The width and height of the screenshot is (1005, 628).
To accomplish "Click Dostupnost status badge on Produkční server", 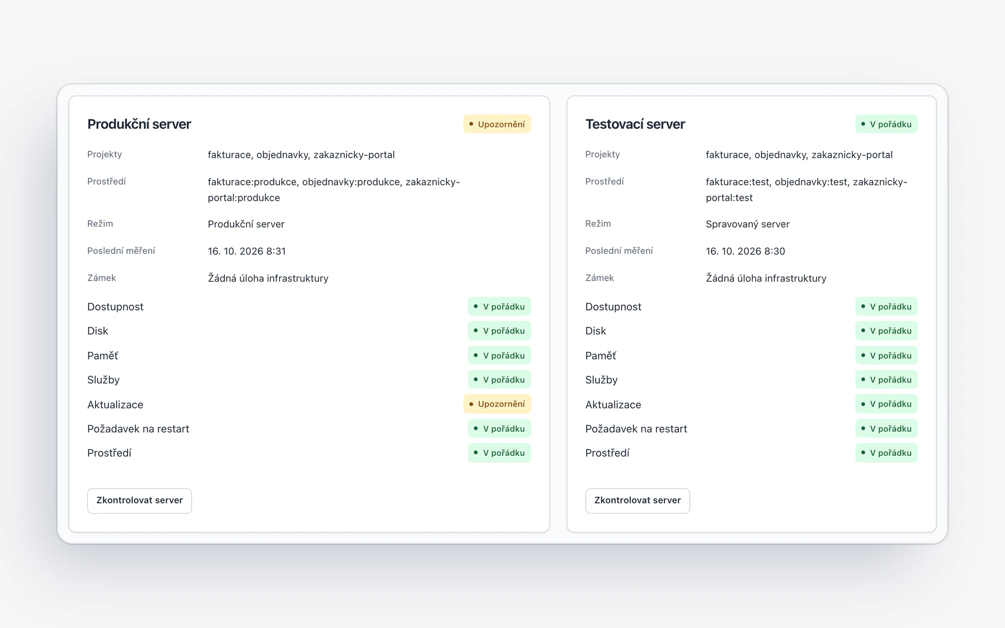I will (x=499, y=307).
